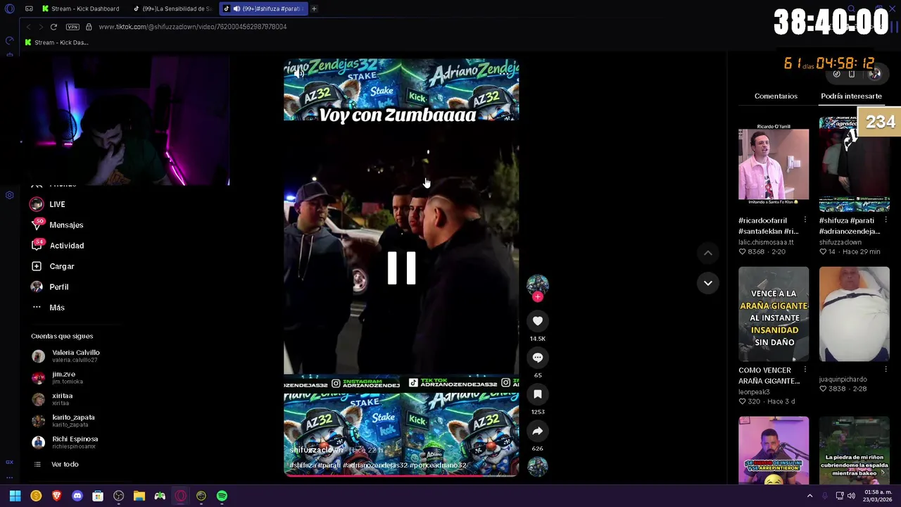Switch to Podría interesarte tab
Screen dimensions: 901x507
[851, 96]
